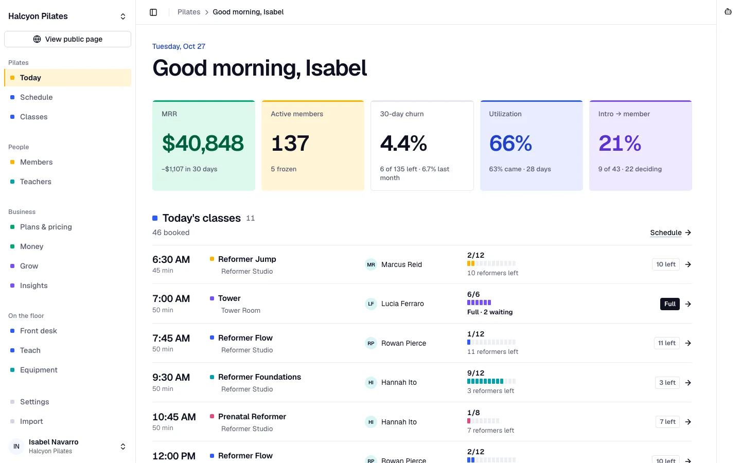Click Marcus Reid's MR avatar

(371, 264)
